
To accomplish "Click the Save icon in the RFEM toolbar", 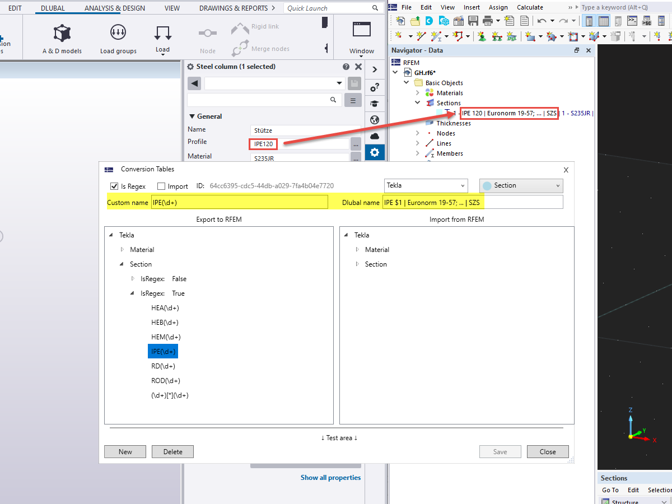I will 473,20.
